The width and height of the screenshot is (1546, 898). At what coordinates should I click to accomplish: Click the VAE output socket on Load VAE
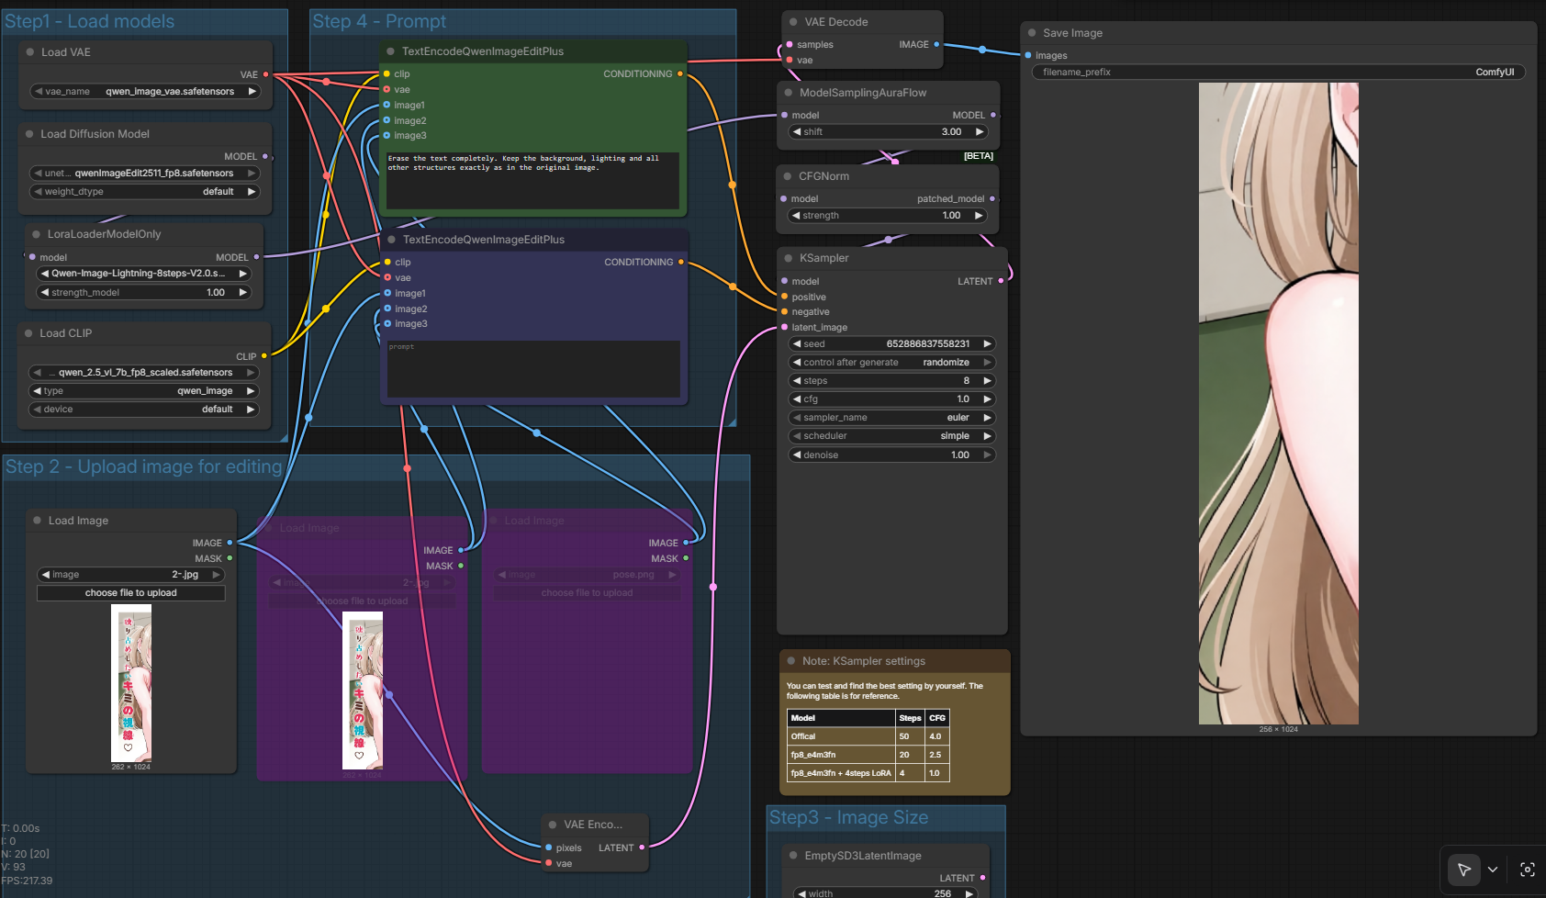(x=266, y=74)
